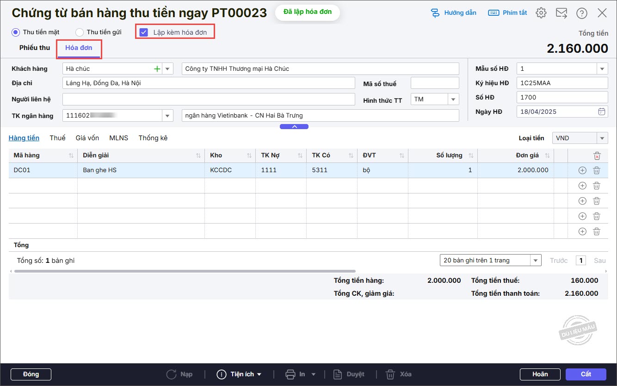The height and width of the screenshot is (386, 617).
Task: Expand the Loại tiền VND dropdown
Action: click(x=602, y=138)
